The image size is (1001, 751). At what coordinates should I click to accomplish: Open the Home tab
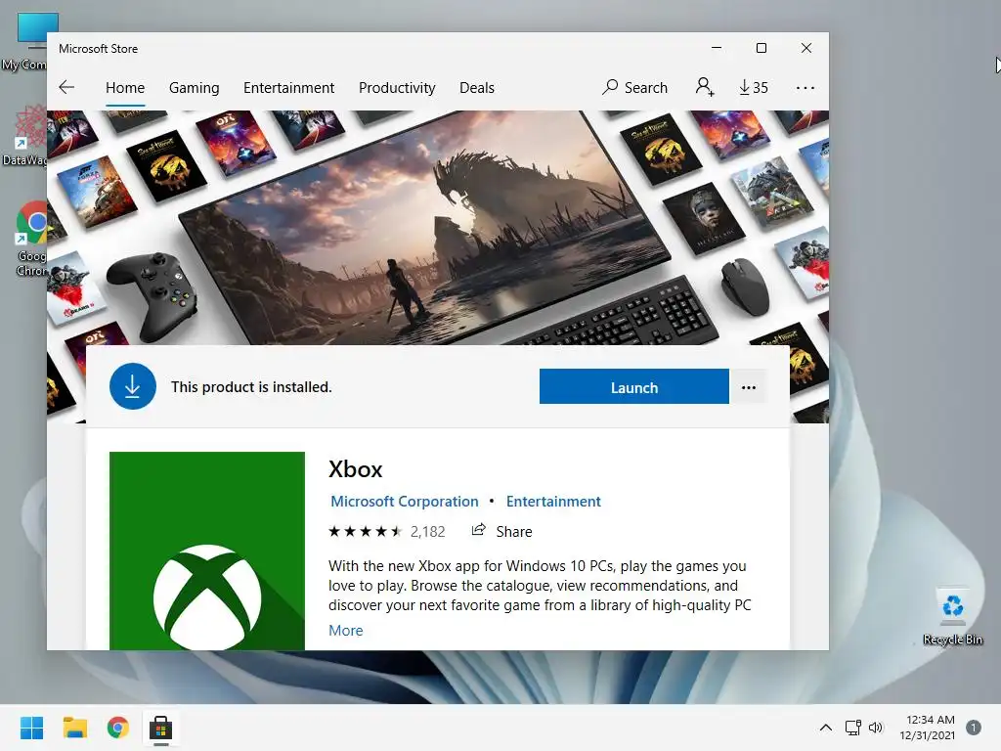coord(125,87)
